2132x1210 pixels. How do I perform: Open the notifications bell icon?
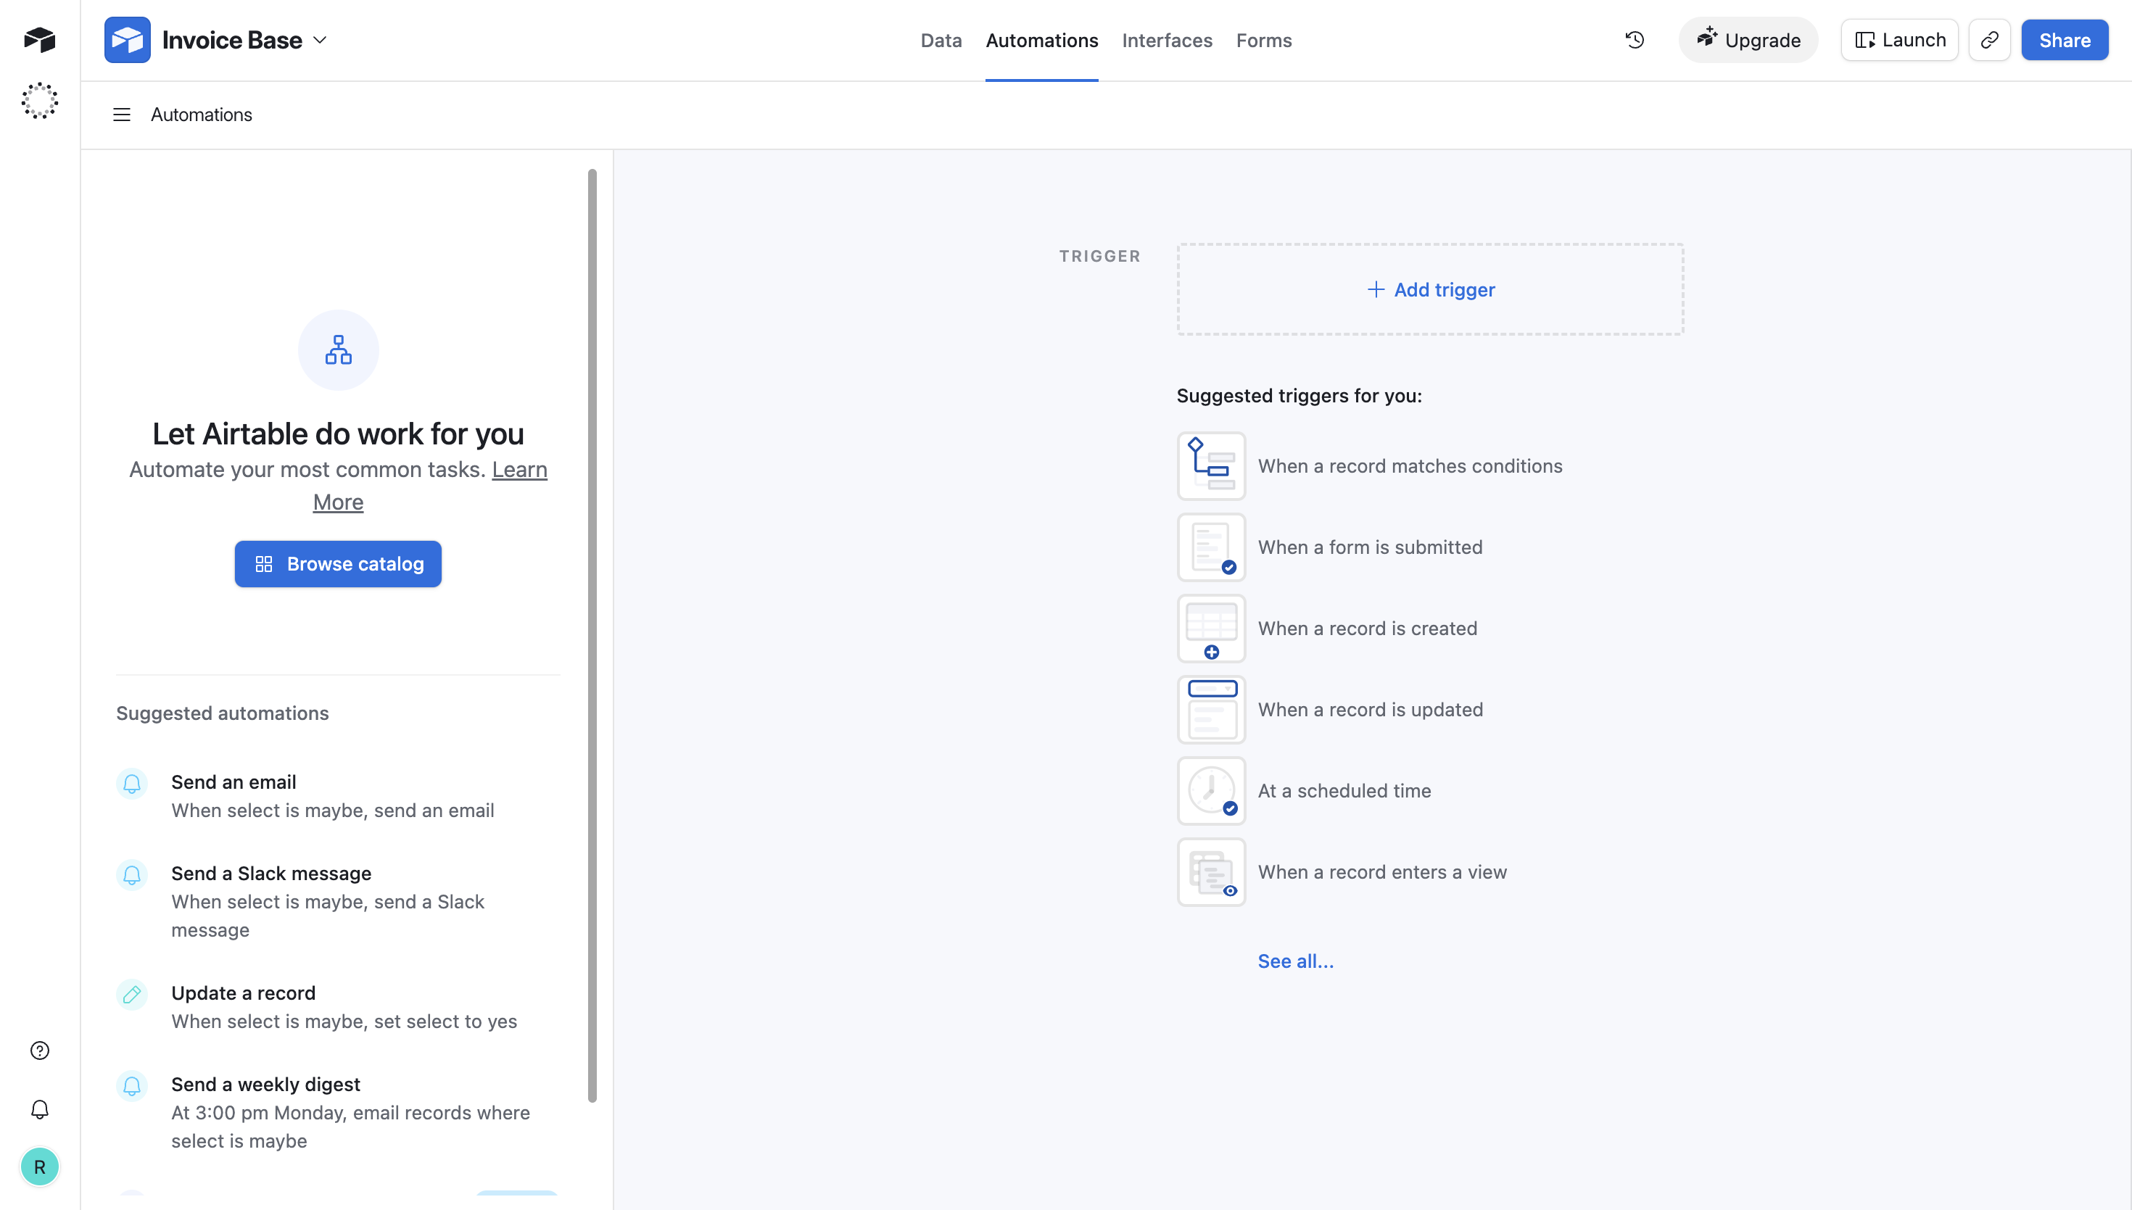click(39, 1109)
